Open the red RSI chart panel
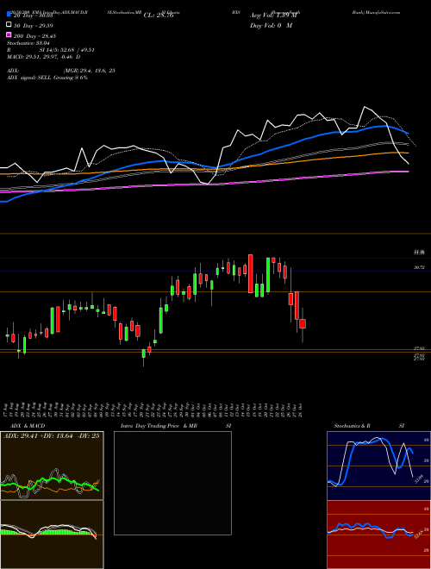 tap(378, 535)
